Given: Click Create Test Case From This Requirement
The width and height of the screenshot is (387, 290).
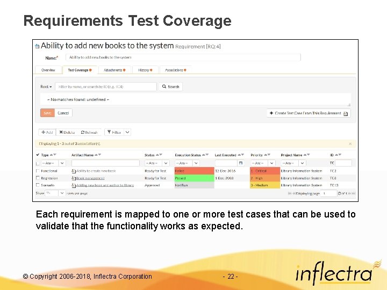Looking at the screenshot, I should click(309, 113).
